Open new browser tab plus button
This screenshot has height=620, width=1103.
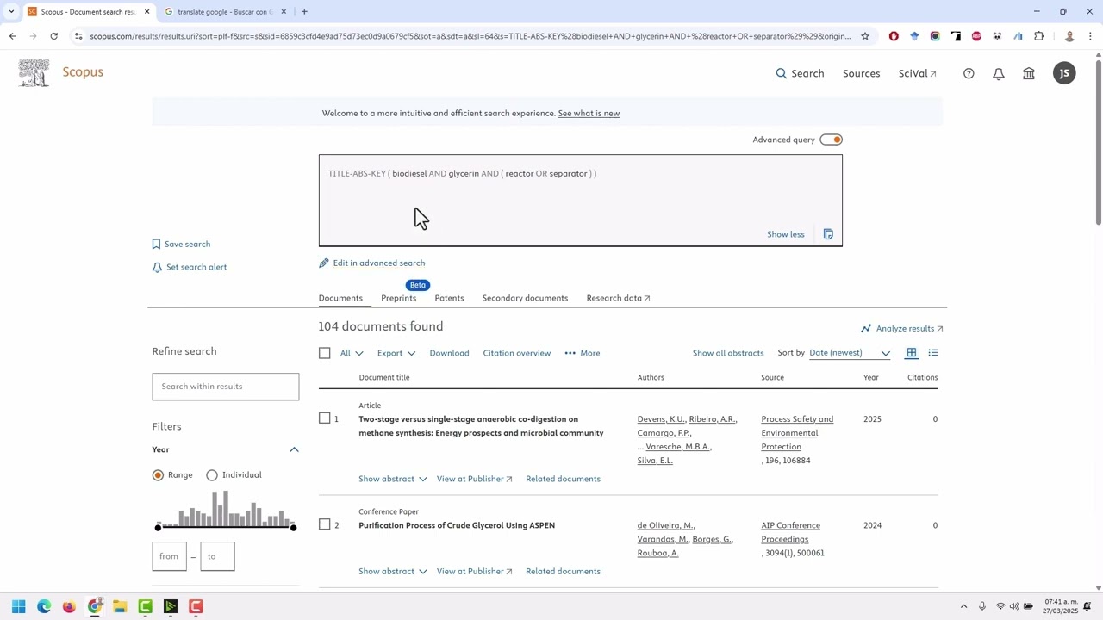[304, 12]
